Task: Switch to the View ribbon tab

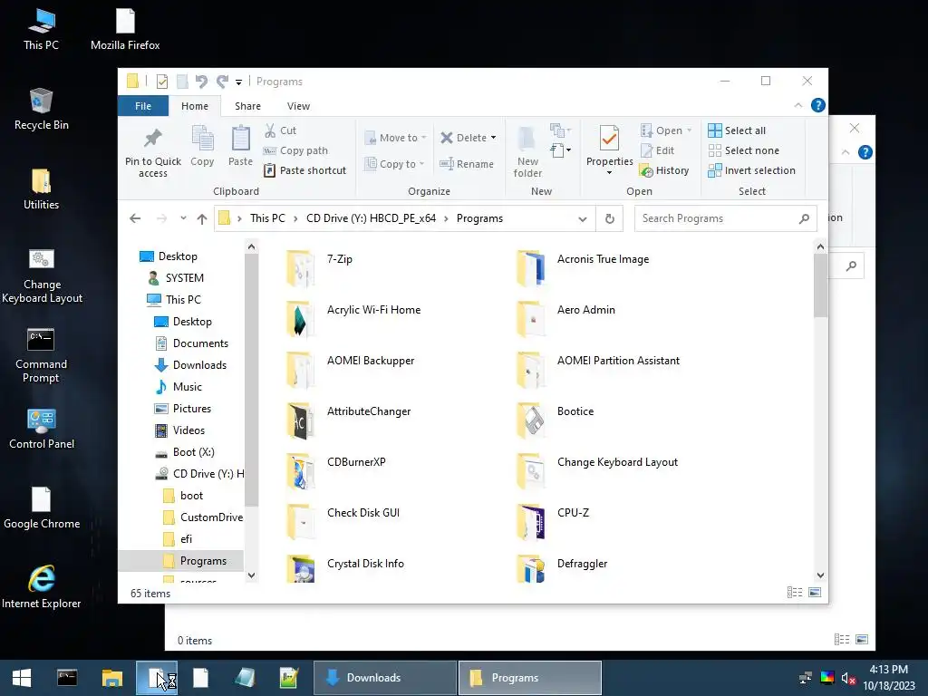Action: pyautogui.click(x=298, y=106)
